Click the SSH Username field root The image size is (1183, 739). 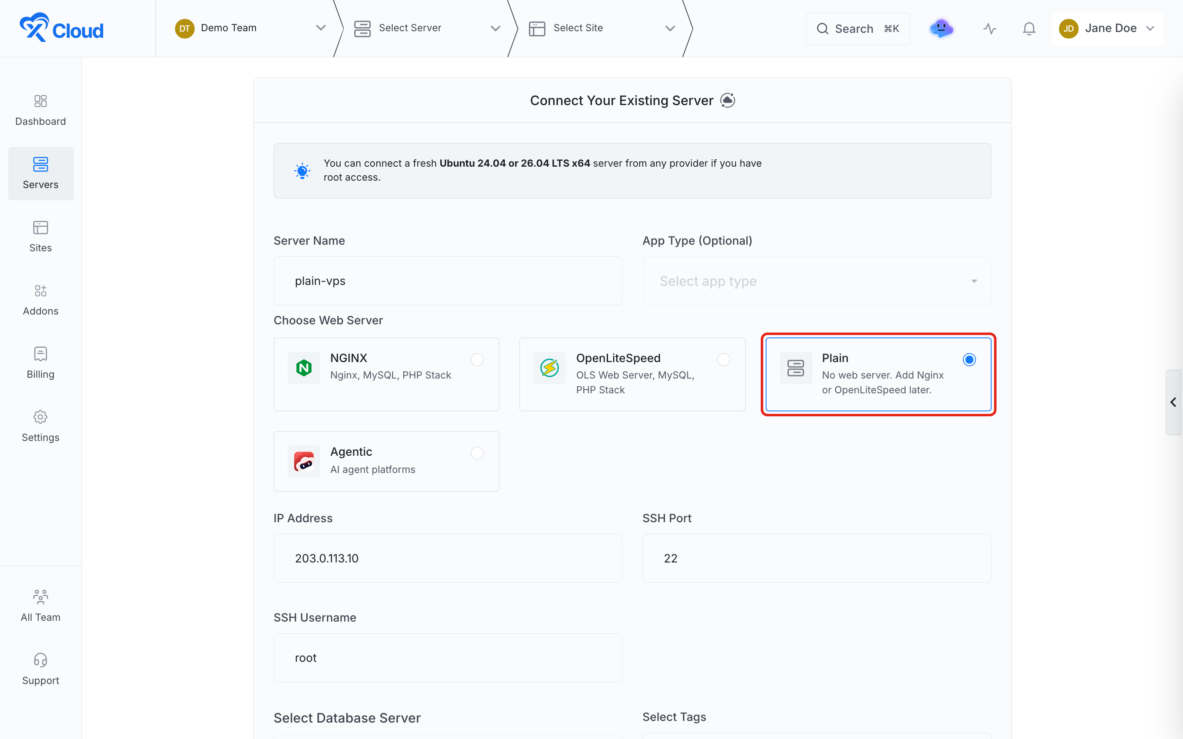point(448,657)
